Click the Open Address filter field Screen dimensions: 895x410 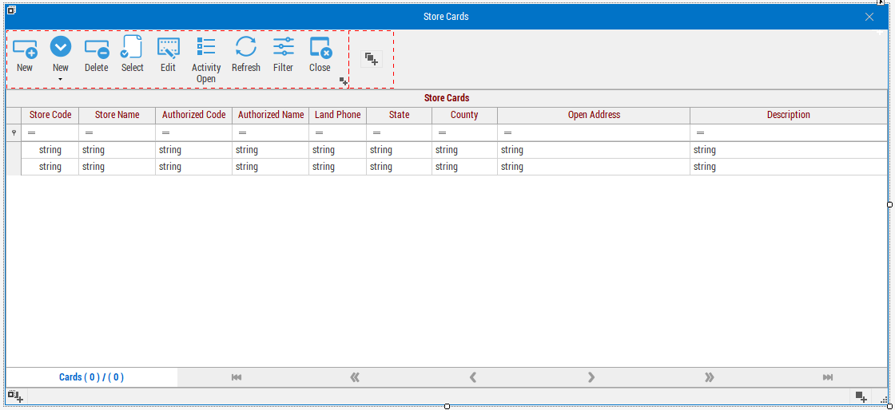pos(594,132)
